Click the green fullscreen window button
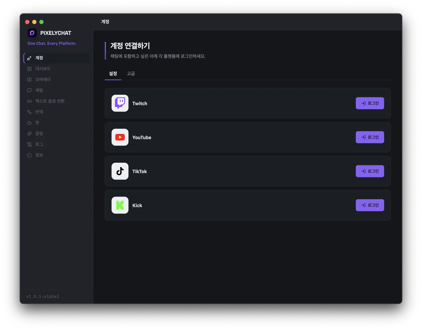 click(41, 22)
